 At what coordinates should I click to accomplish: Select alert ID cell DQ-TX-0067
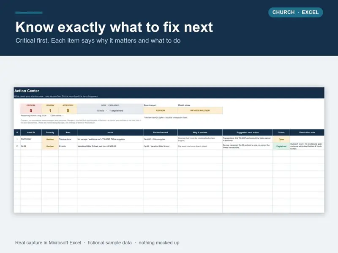[x=31, y=139]
